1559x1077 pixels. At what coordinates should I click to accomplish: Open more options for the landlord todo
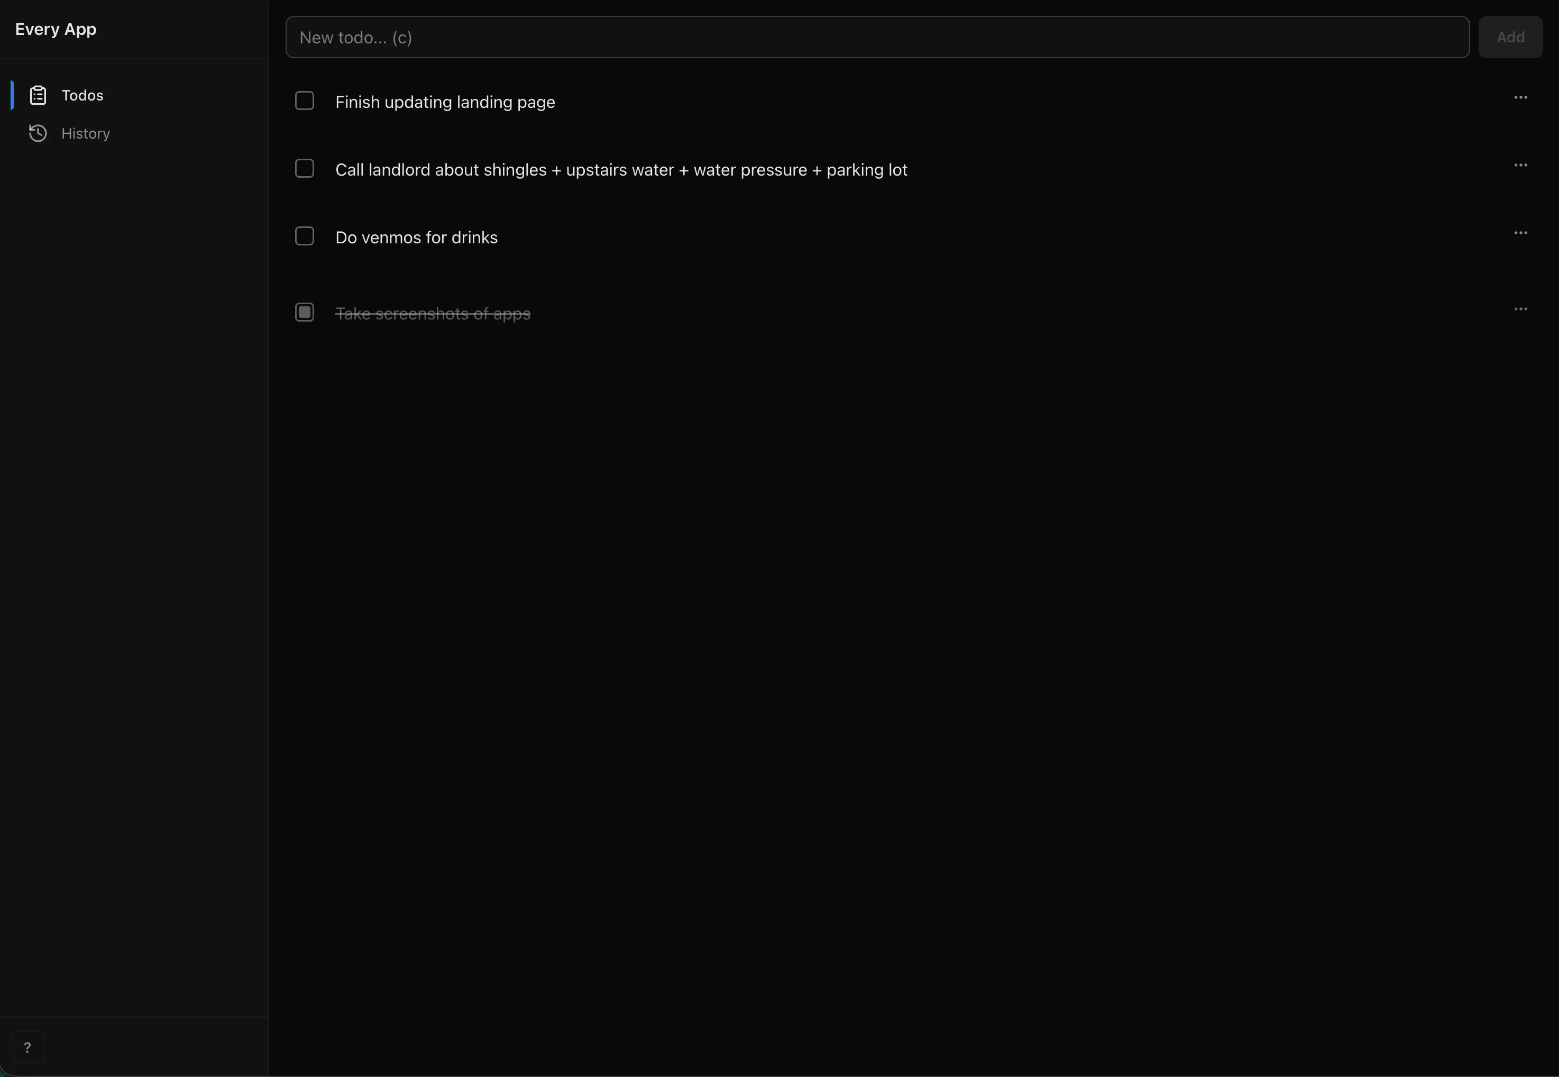(1520, 165)
